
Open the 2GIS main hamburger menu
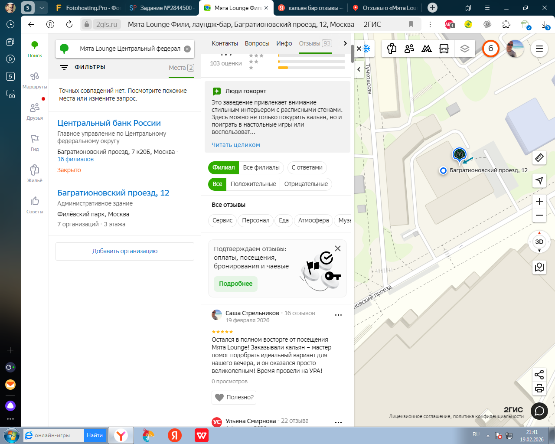point(539,49)
